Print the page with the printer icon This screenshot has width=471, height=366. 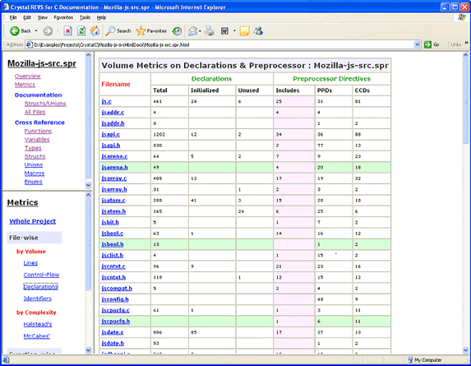pyautogui.click(x=210, y=30)
